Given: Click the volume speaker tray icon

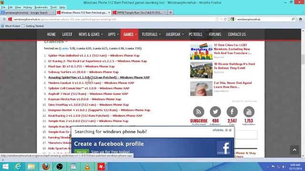Looking at the screenshot, I should 284,167.
